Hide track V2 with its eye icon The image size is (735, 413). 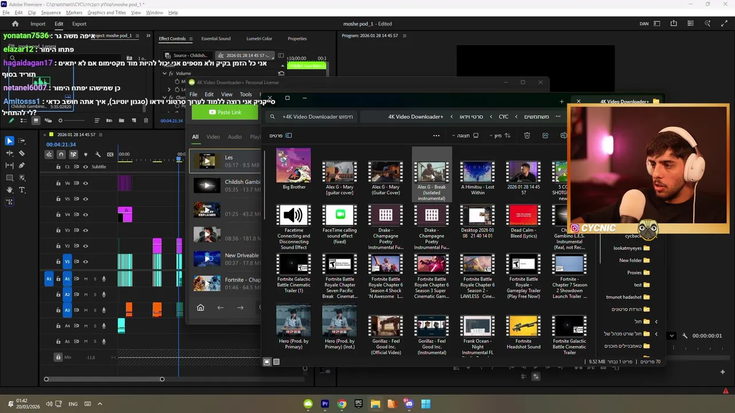pos(86,246)
